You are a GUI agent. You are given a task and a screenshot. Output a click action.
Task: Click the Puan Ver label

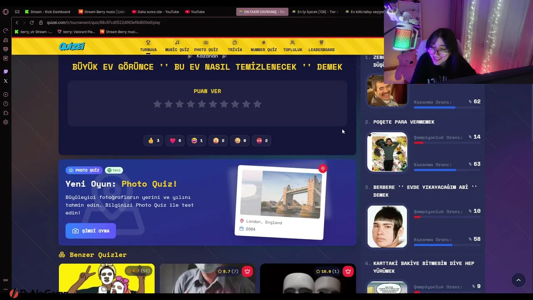[x=207, y=91]
